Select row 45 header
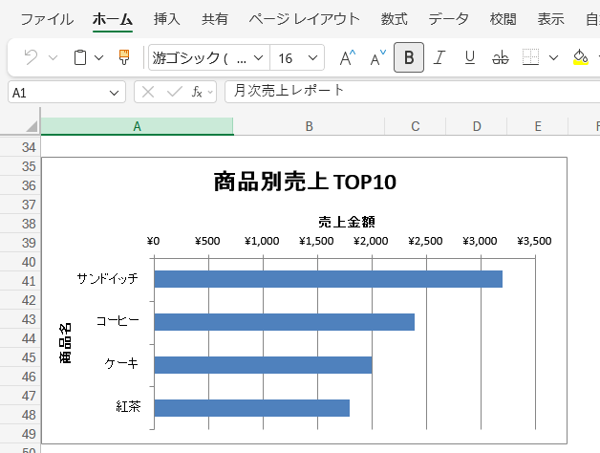Screen dimensions: 600x453 20,357
